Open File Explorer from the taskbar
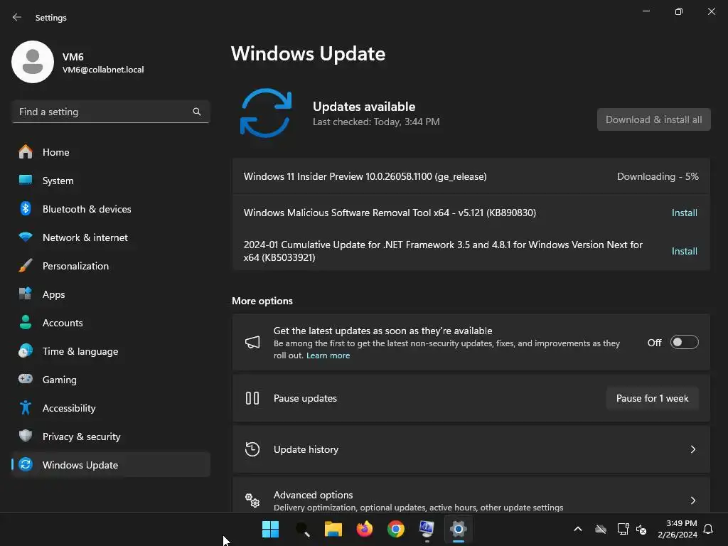This screenshot has height=546, width=728. click(333, 529)
